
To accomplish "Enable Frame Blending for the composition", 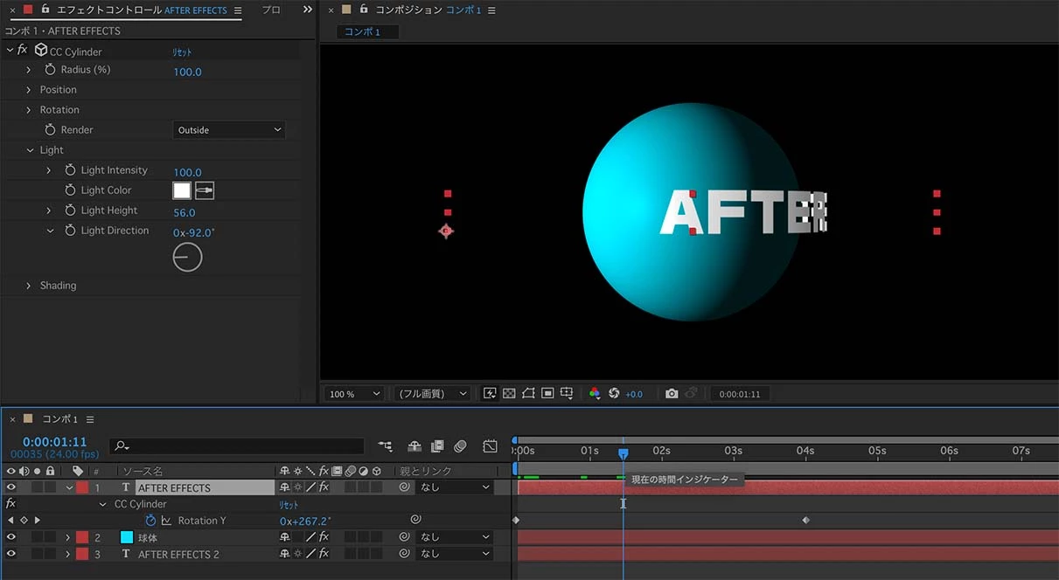I will [x=437, y=446].
